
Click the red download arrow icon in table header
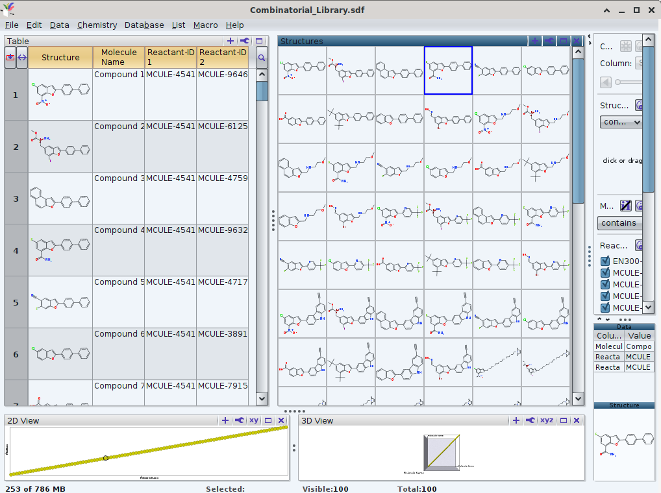coord(10,58)
